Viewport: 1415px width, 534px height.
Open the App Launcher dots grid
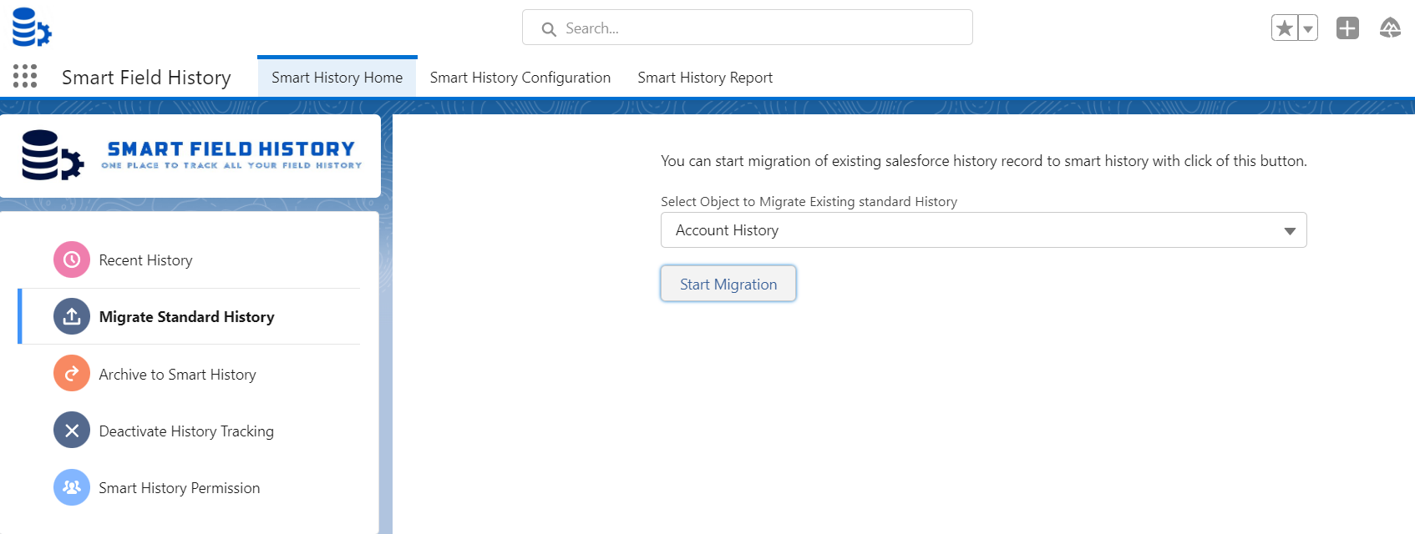click(25, 77)
